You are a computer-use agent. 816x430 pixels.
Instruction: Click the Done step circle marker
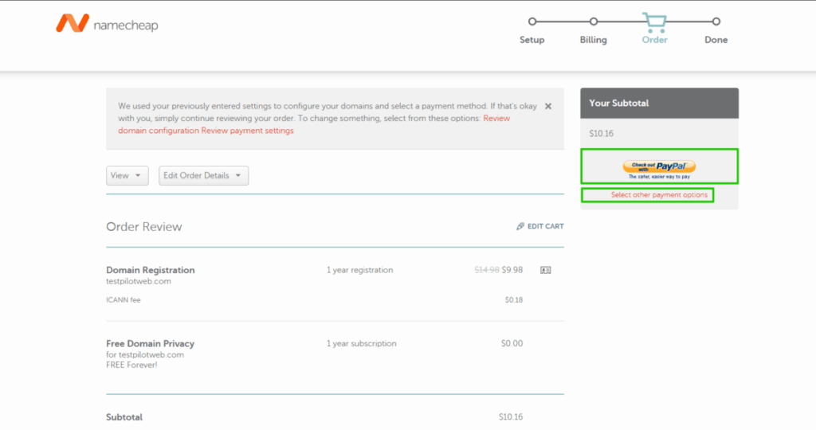tap(716, 22)
